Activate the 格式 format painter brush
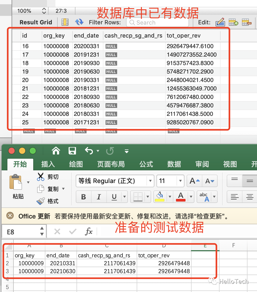Screen dimensions: 257x292 click(41, 201)
